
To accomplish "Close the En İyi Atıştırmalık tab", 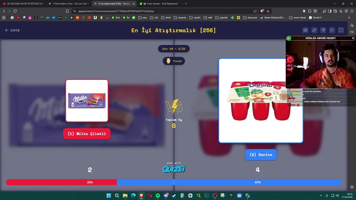I will [133, 4].
